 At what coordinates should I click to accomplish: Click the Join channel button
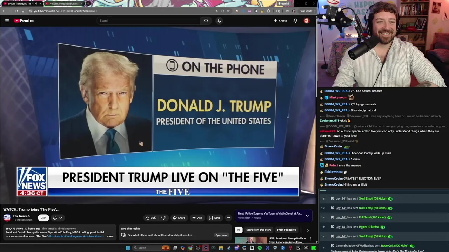[43, 218]
